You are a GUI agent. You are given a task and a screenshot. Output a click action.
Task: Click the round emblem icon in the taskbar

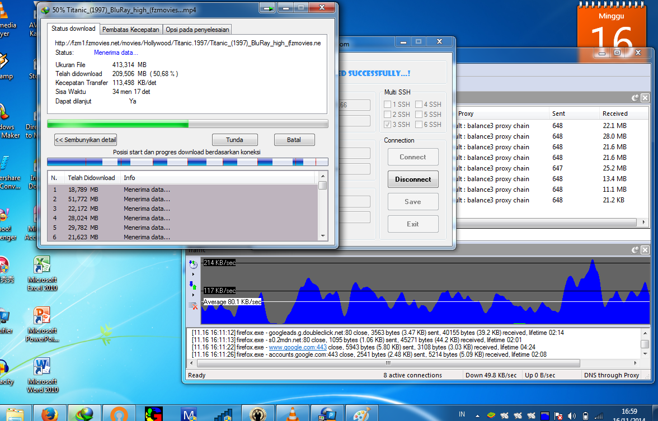pos(257,414)
